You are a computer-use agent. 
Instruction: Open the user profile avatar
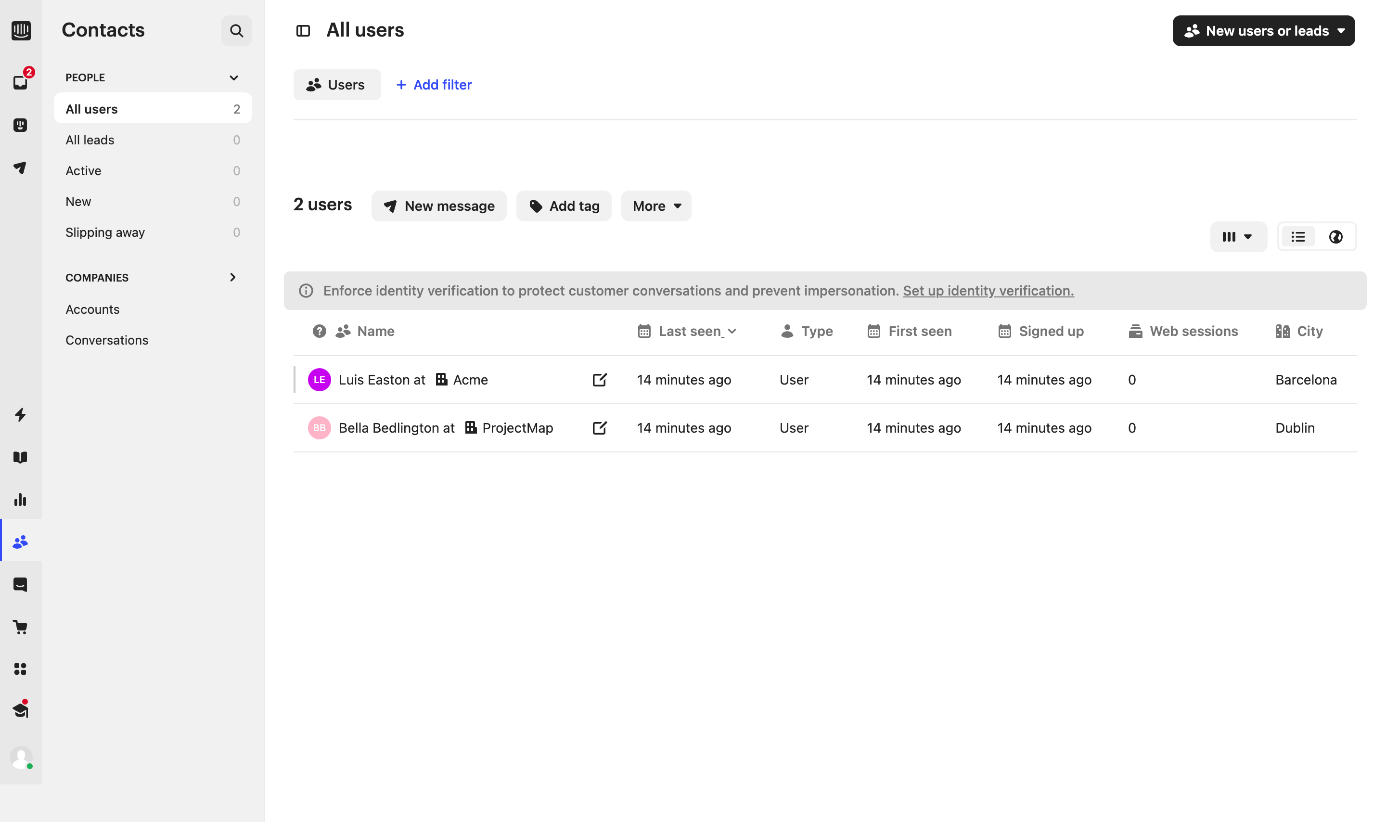(21, 758)
